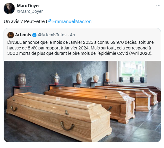Open the @Marc_Doyer handle link
The width and height of the screenshot is (164, 148).
pos(30,11)
